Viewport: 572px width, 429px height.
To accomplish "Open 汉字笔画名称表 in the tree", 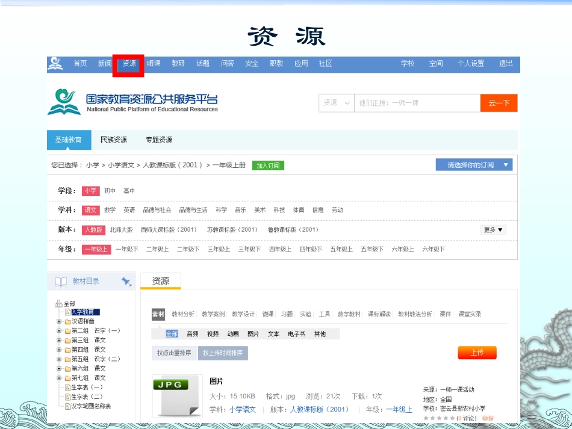I will click(91, 406).
